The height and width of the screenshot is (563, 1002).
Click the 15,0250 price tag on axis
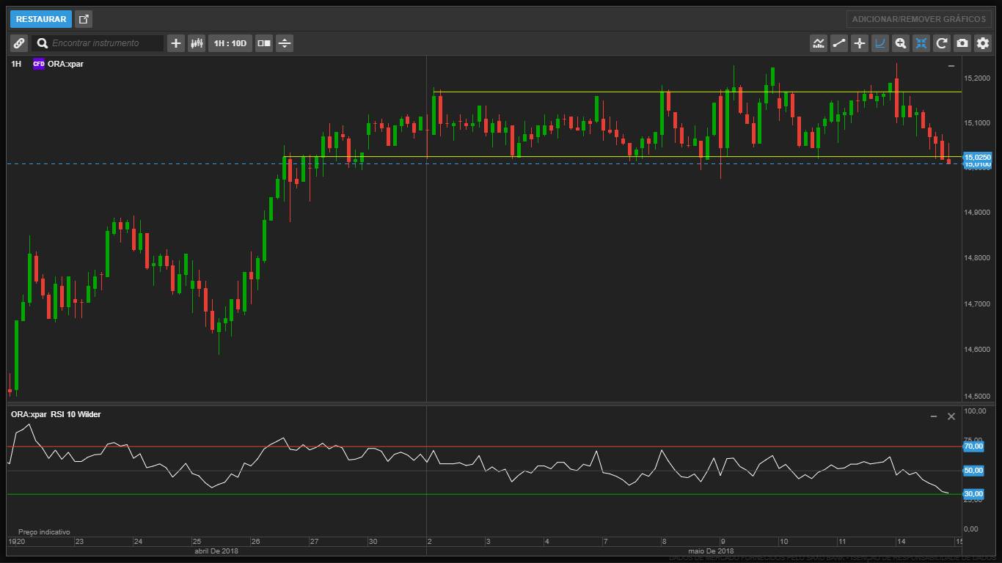click(977, 157)
